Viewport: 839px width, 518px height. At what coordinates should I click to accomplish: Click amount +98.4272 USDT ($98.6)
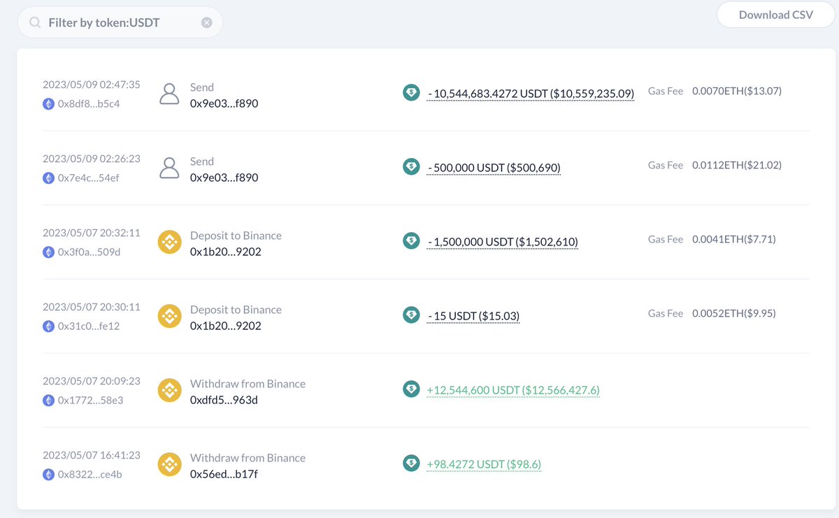[484, 464]
